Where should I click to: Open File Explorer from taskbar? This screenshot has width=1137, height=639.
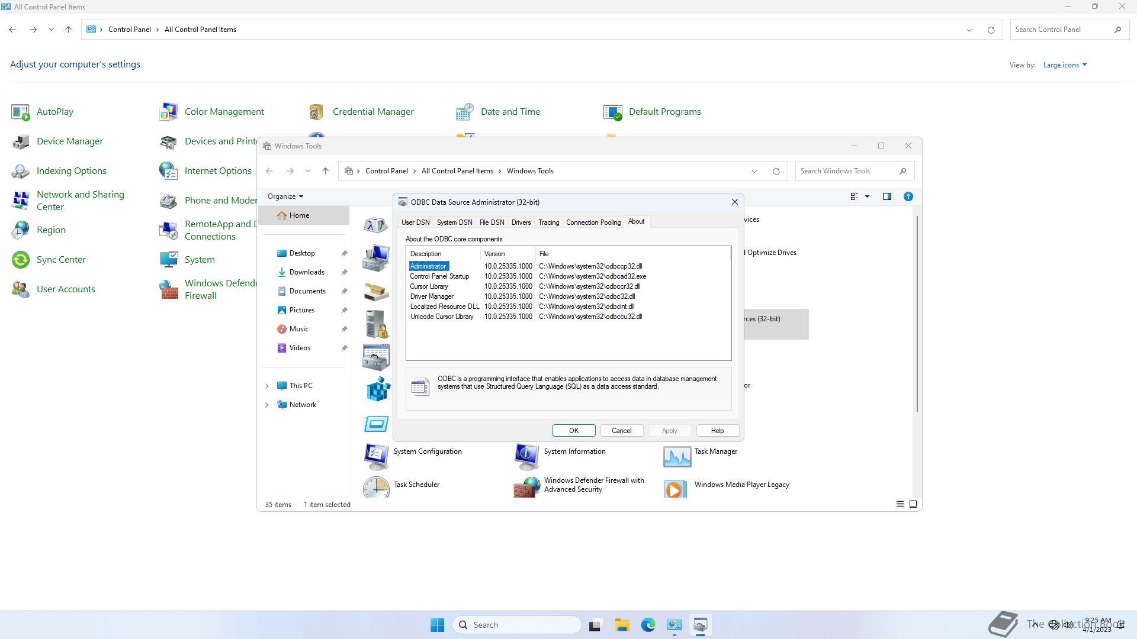(x=622, y=625)
